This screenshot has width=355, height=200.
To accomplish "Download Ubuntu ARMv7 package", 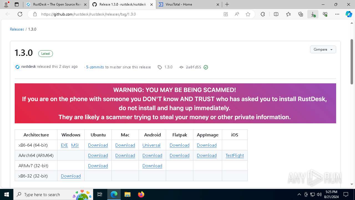I will click(98, 166).
